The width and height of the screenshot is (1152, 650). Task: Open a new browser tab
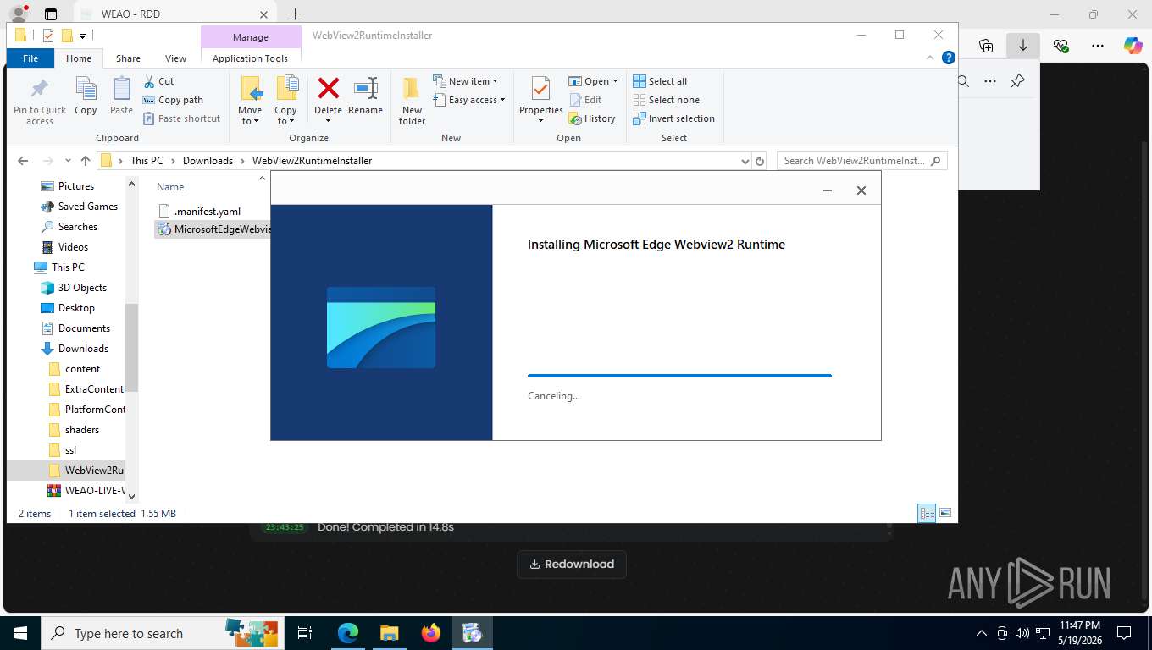tap(295, 14)
